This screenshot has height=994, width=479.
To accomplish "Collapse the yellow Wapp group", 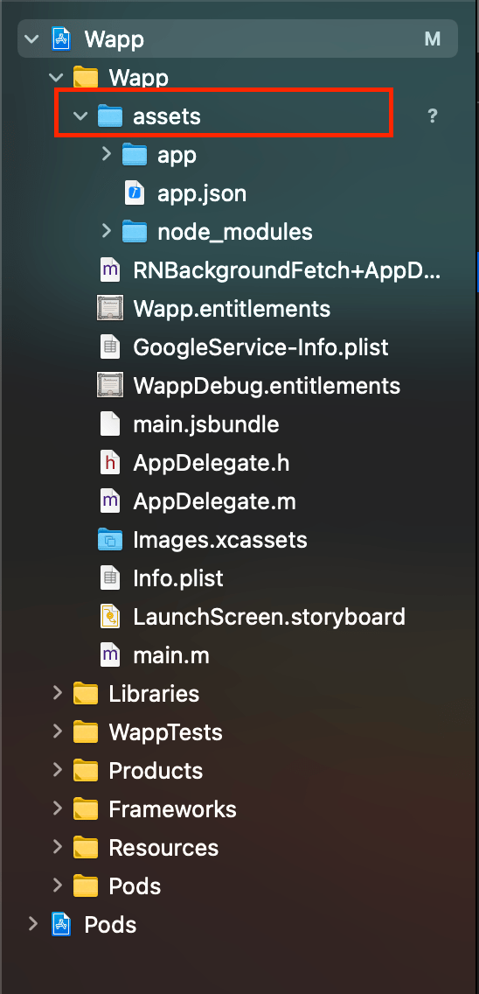I will 57,78.
